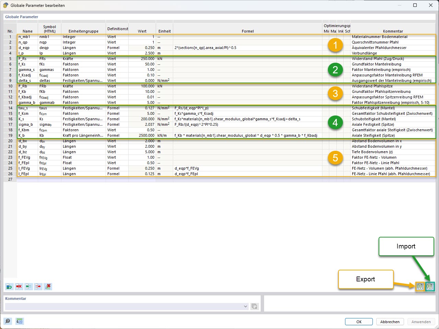Image resolution: width=439 pixels, height=329 pixels.
Task: Click the delete-all parameters icon
Action: point(48,287)
